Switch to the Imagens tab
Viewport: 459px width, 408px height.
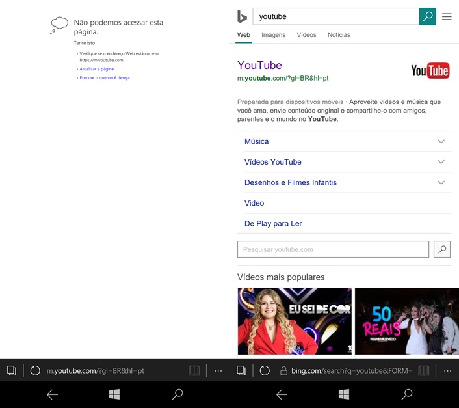pos(274,35)
